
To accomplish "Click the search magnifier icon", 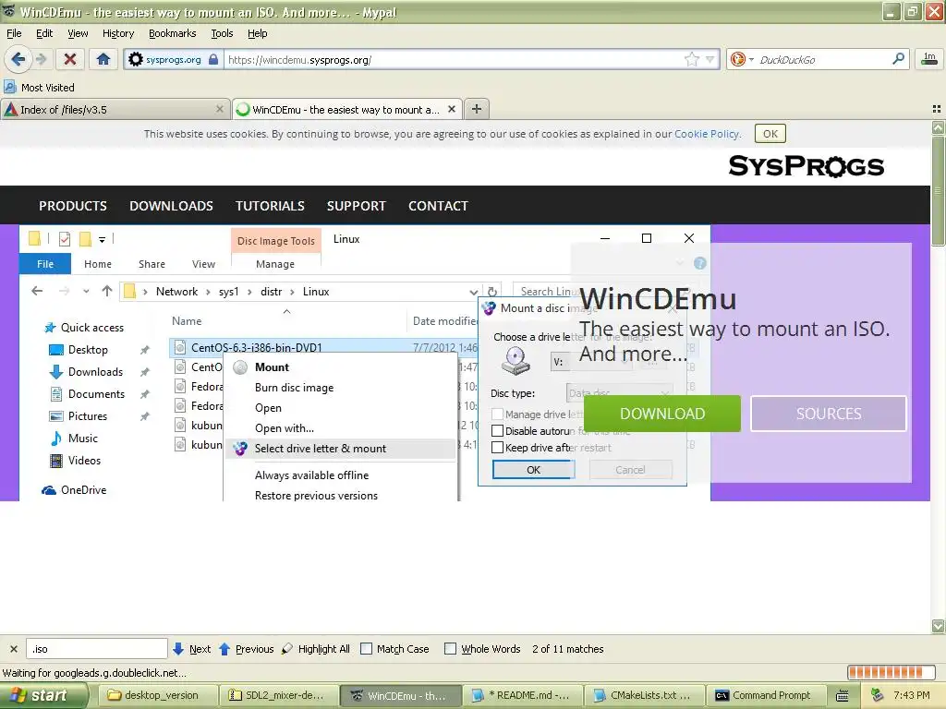I will click(898, 59).
